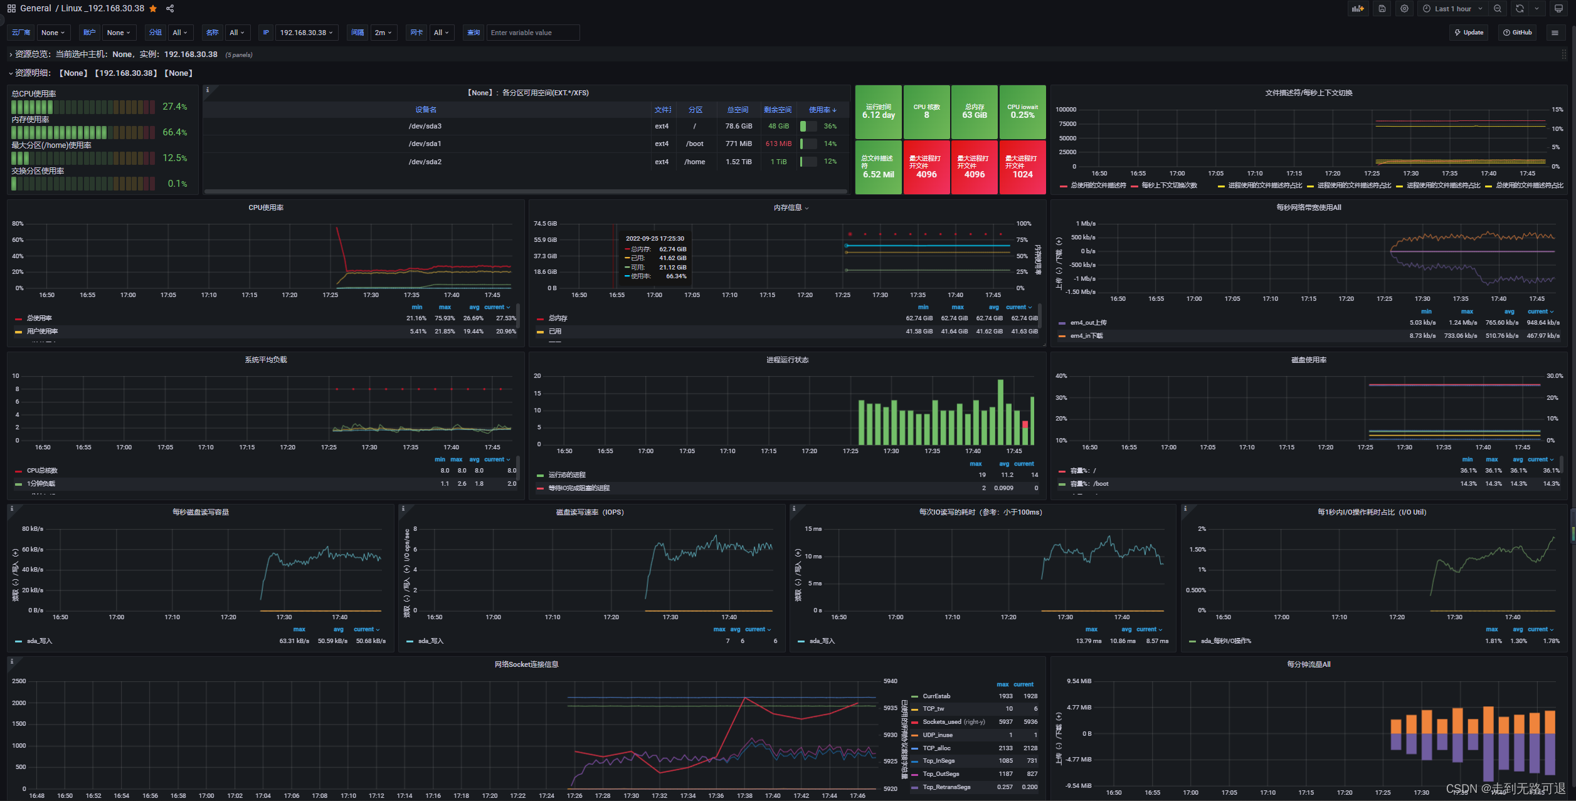Click the Enter variable value input
This screenshot has width=1576, height=801.
tap(533, 33)
